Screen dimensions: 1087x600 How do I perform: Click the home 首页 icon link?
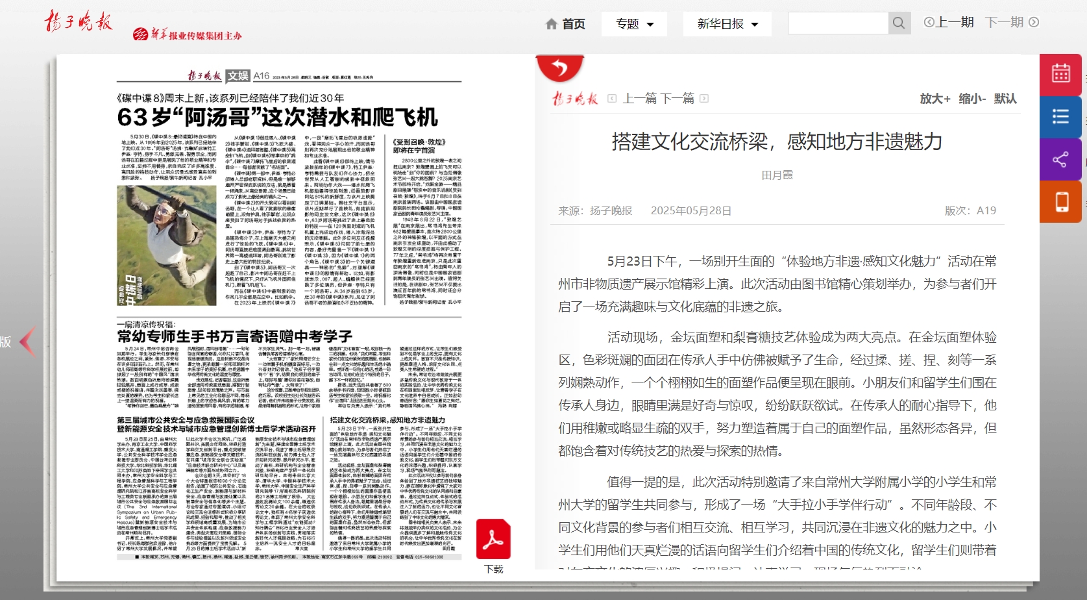[x=565, y=24]
